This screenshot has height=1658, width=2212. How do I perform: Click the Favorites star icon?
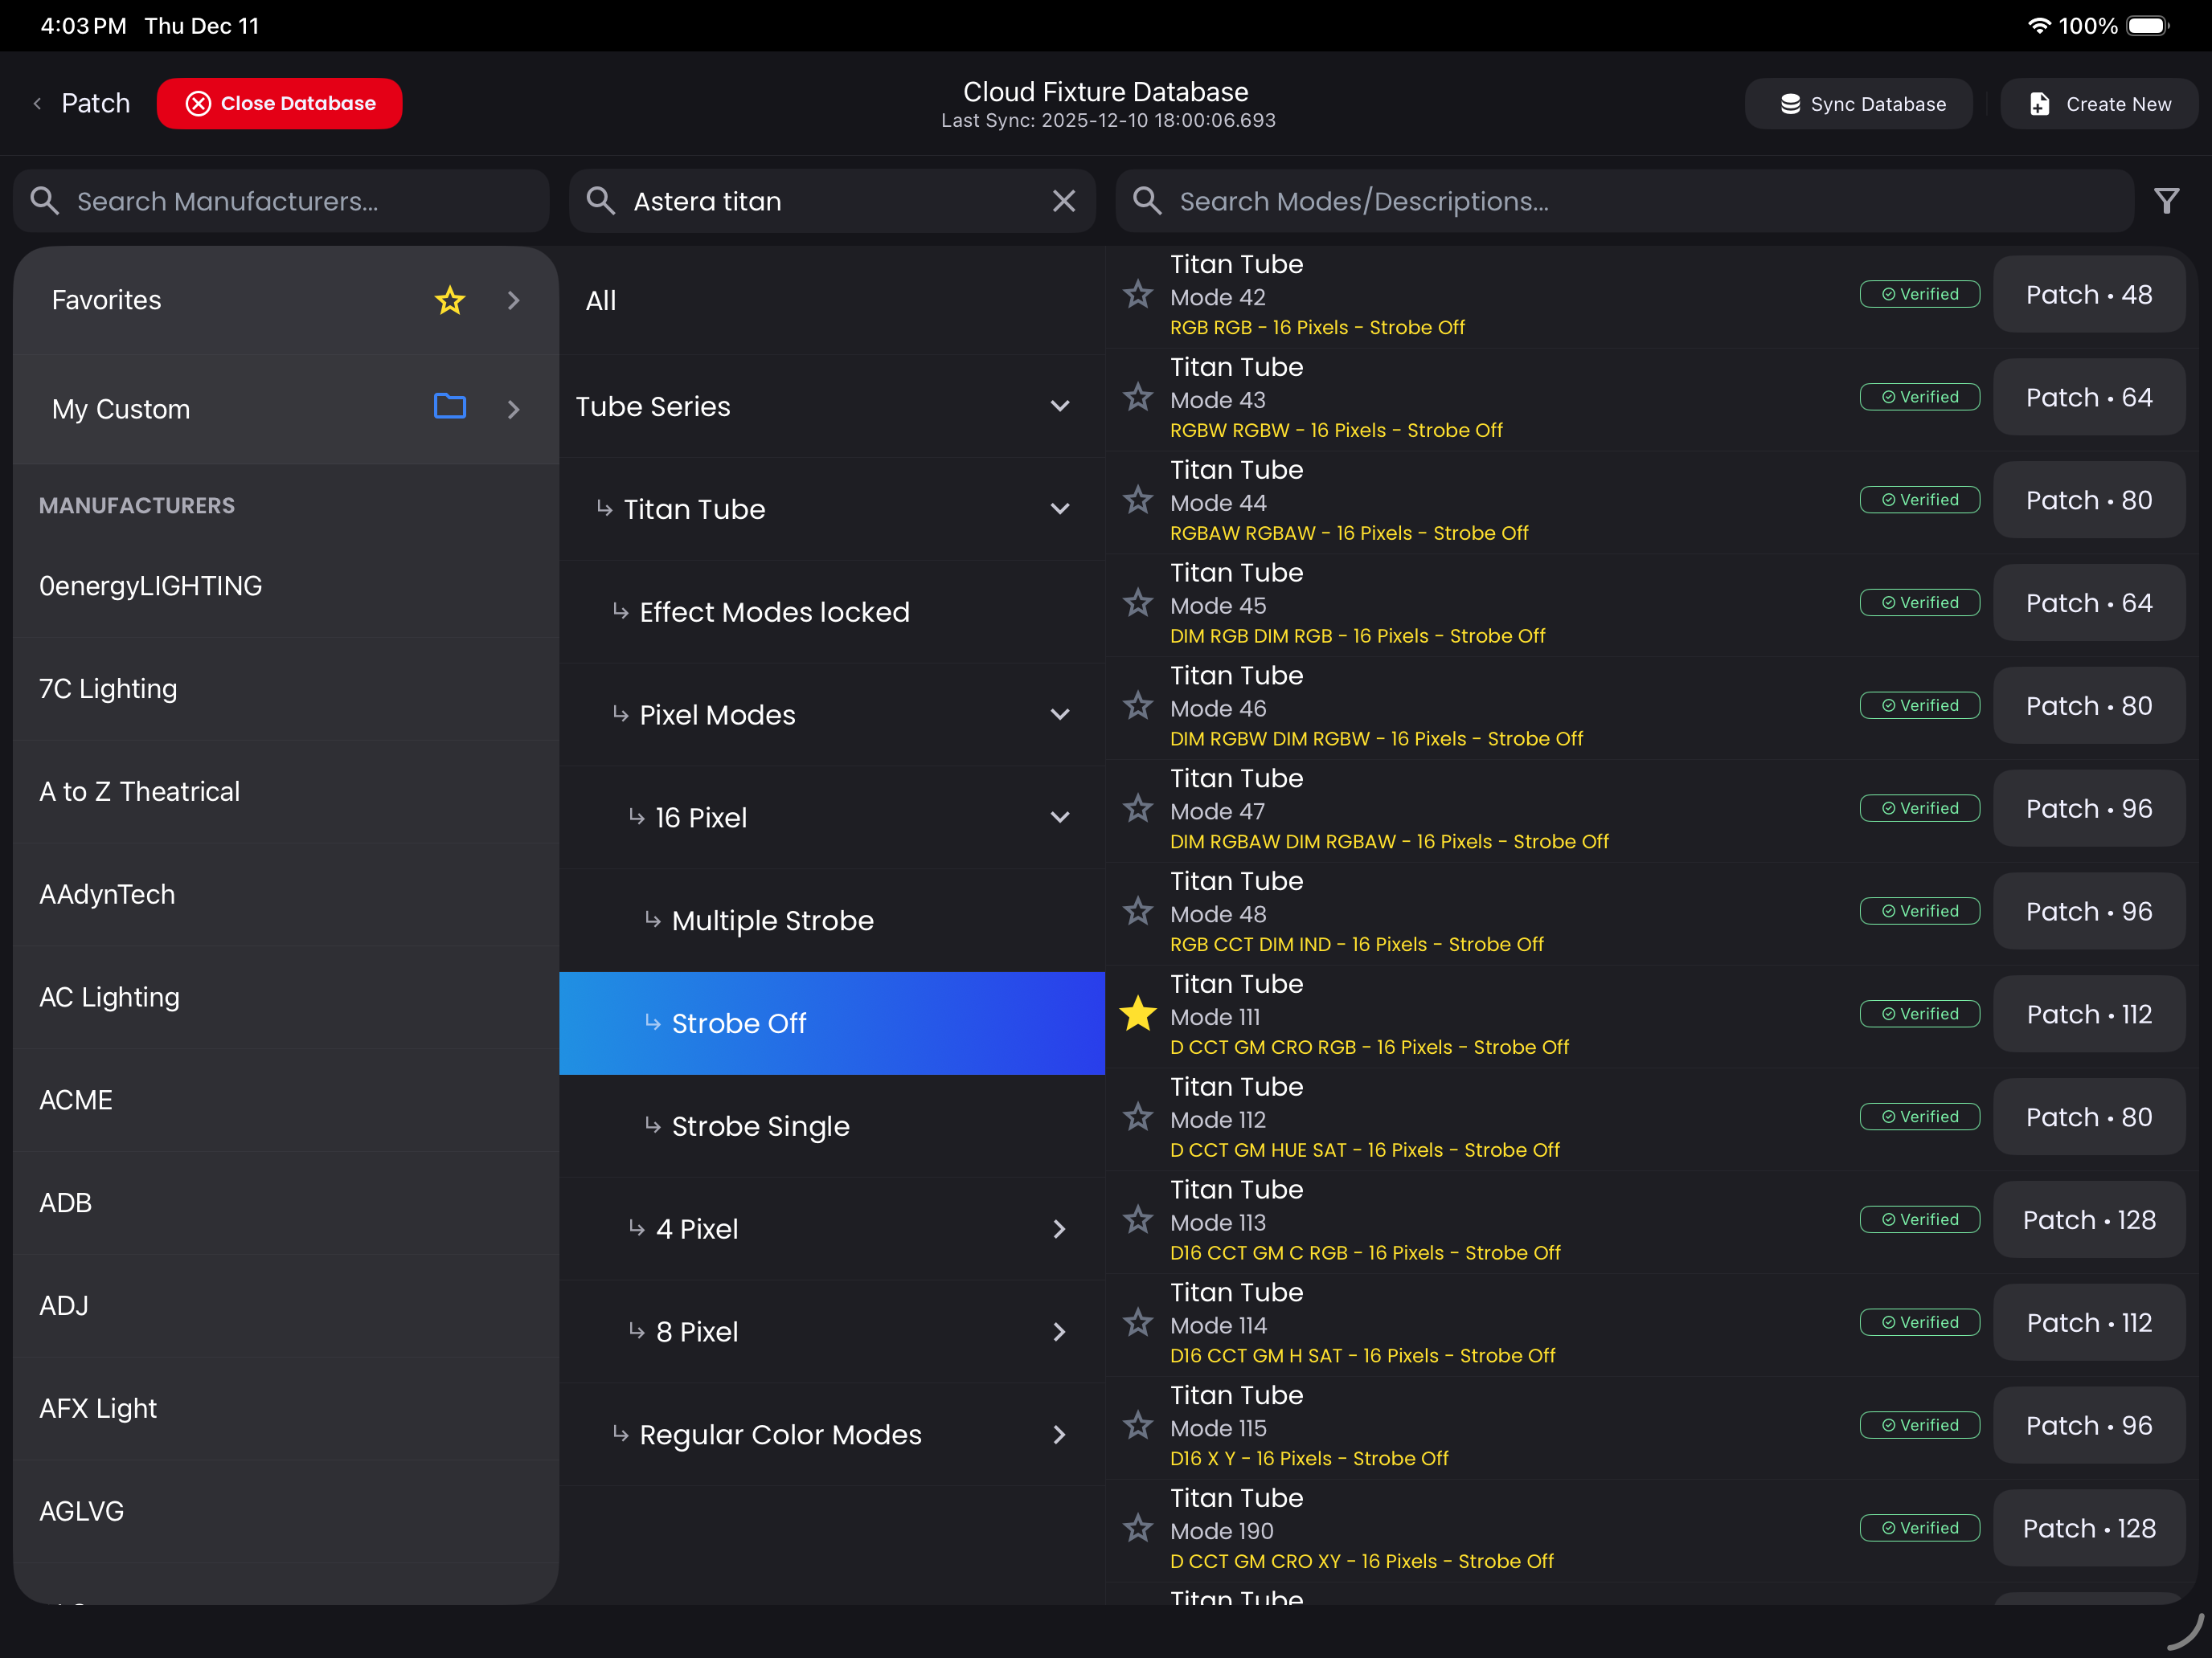click(x=450, y=300)
